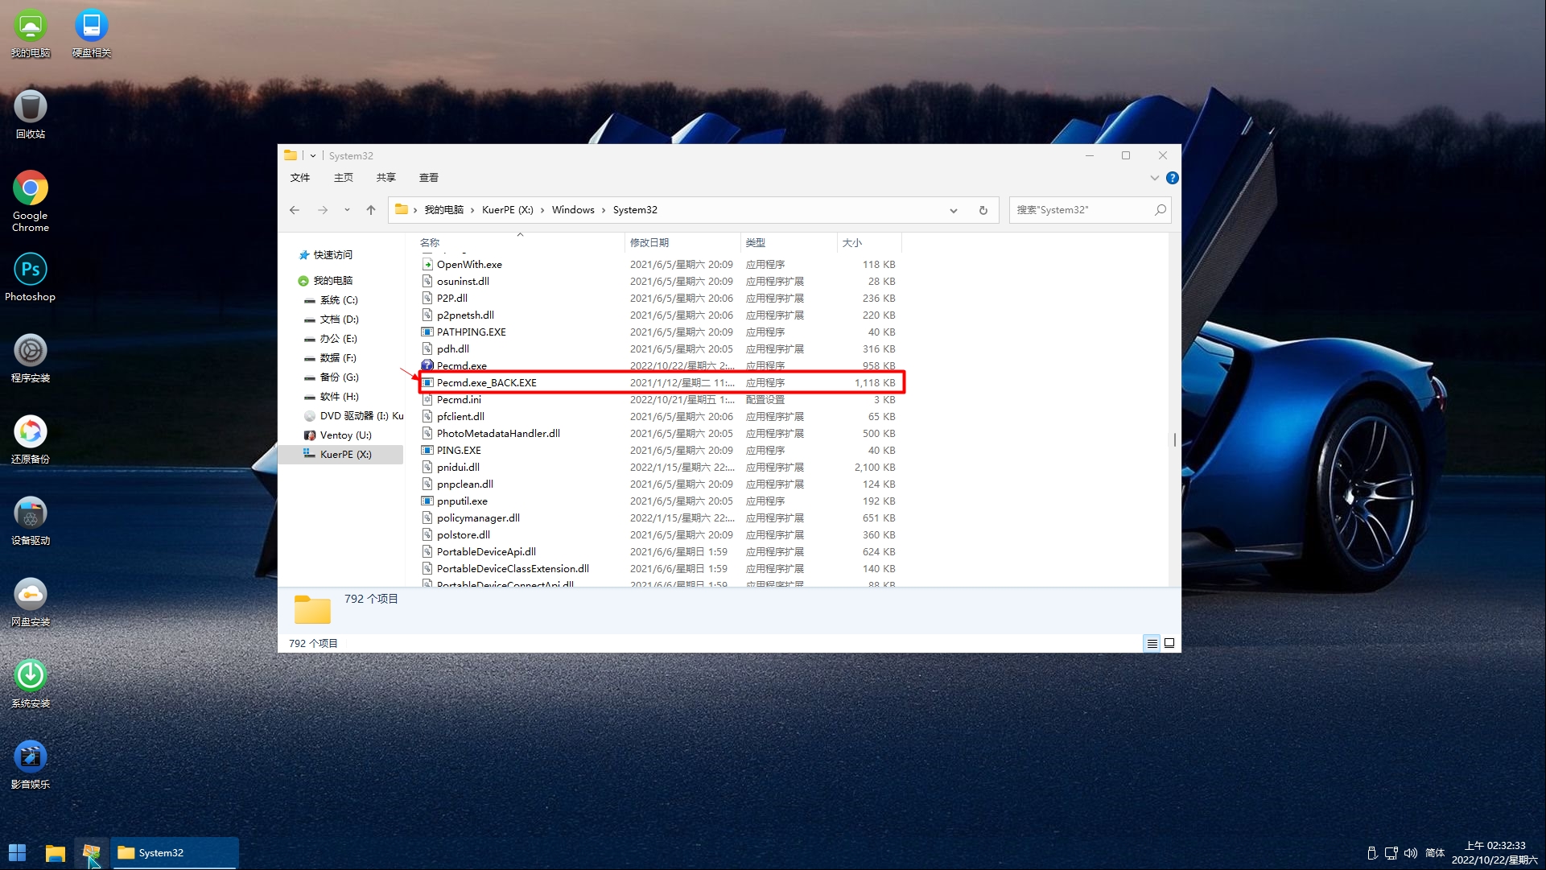Refresh the System32 folder view
Viewport: 1546px width, 870px height.
[983, 210]
